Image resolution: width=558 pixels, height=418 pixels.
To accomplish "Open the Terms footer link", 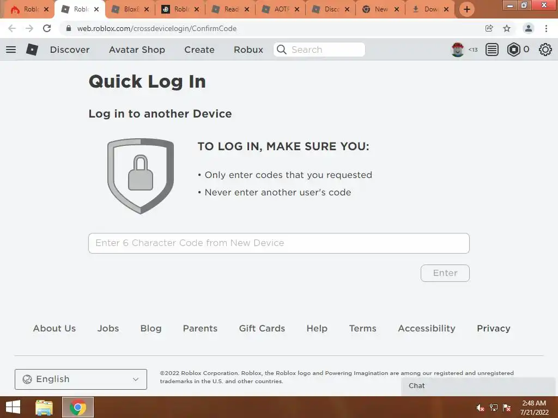I will tap(362, 328).
